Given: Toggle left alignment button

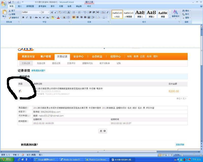Looking at the screenshot, I should 74,17.
